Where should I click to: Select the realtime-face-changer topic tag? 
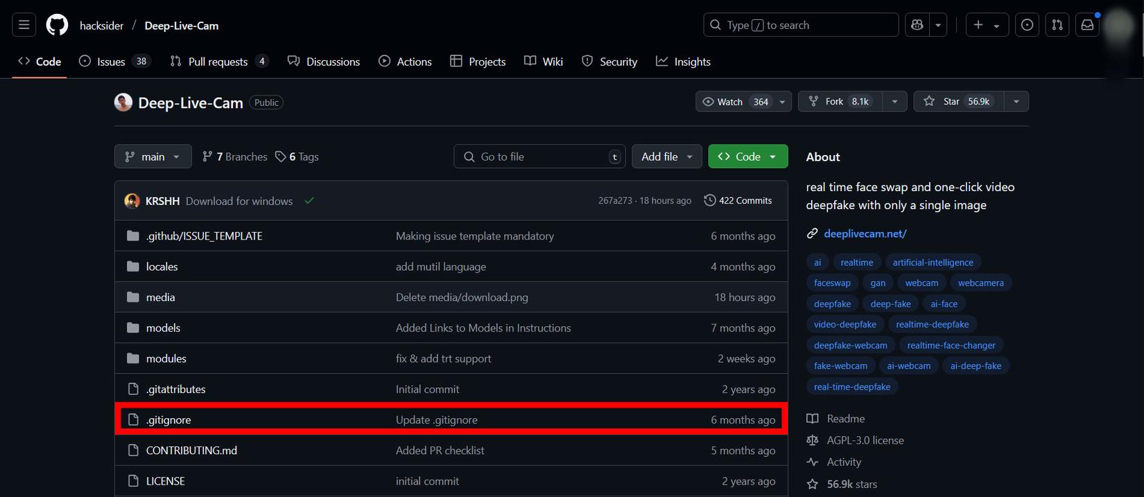pyautogui.click(x=951, y=345)
